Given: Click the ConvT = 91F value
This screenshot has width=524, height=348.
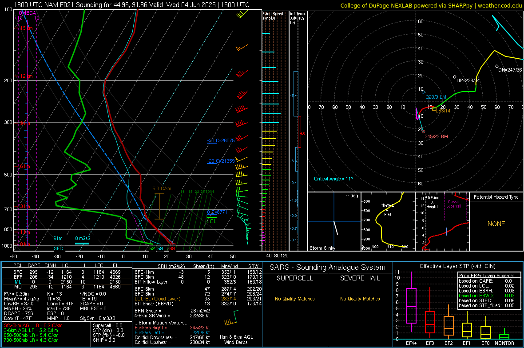Looking at the screenshot, I should tap(60, 304).
